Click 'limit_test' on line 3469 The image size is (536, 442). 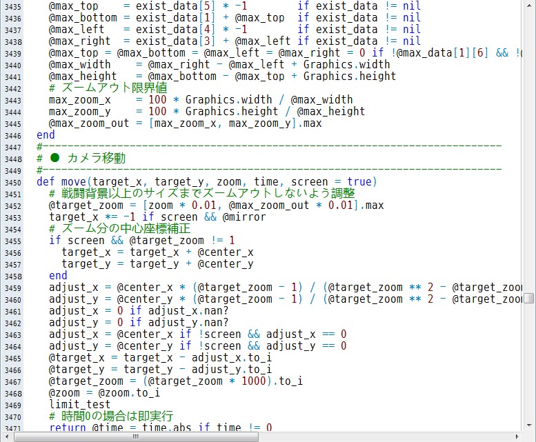pyautogui.click(x=79, y=404)
